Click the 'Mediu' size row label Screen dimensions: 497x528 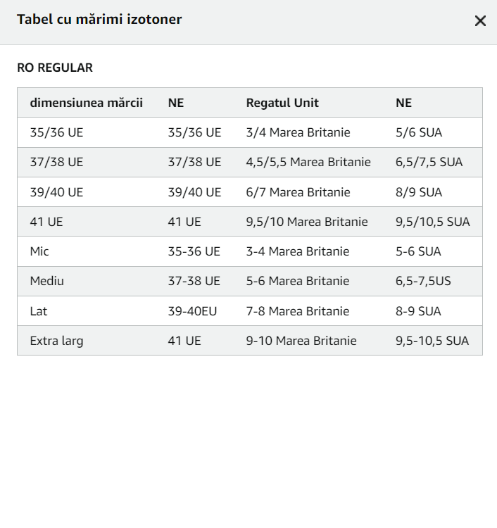tap(46, 281)
